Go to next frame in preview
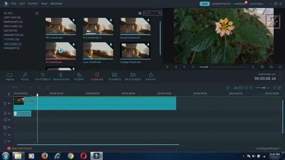285x160 pixels. click(176, 67)
